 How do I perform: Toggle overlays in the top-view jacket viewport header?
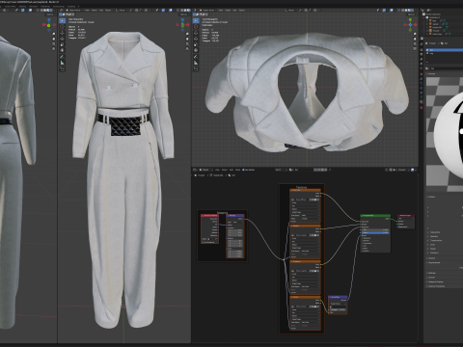391,11
